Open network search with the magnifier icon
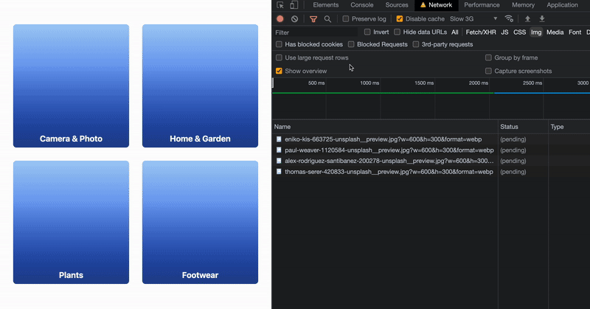 tap(327, 19)
